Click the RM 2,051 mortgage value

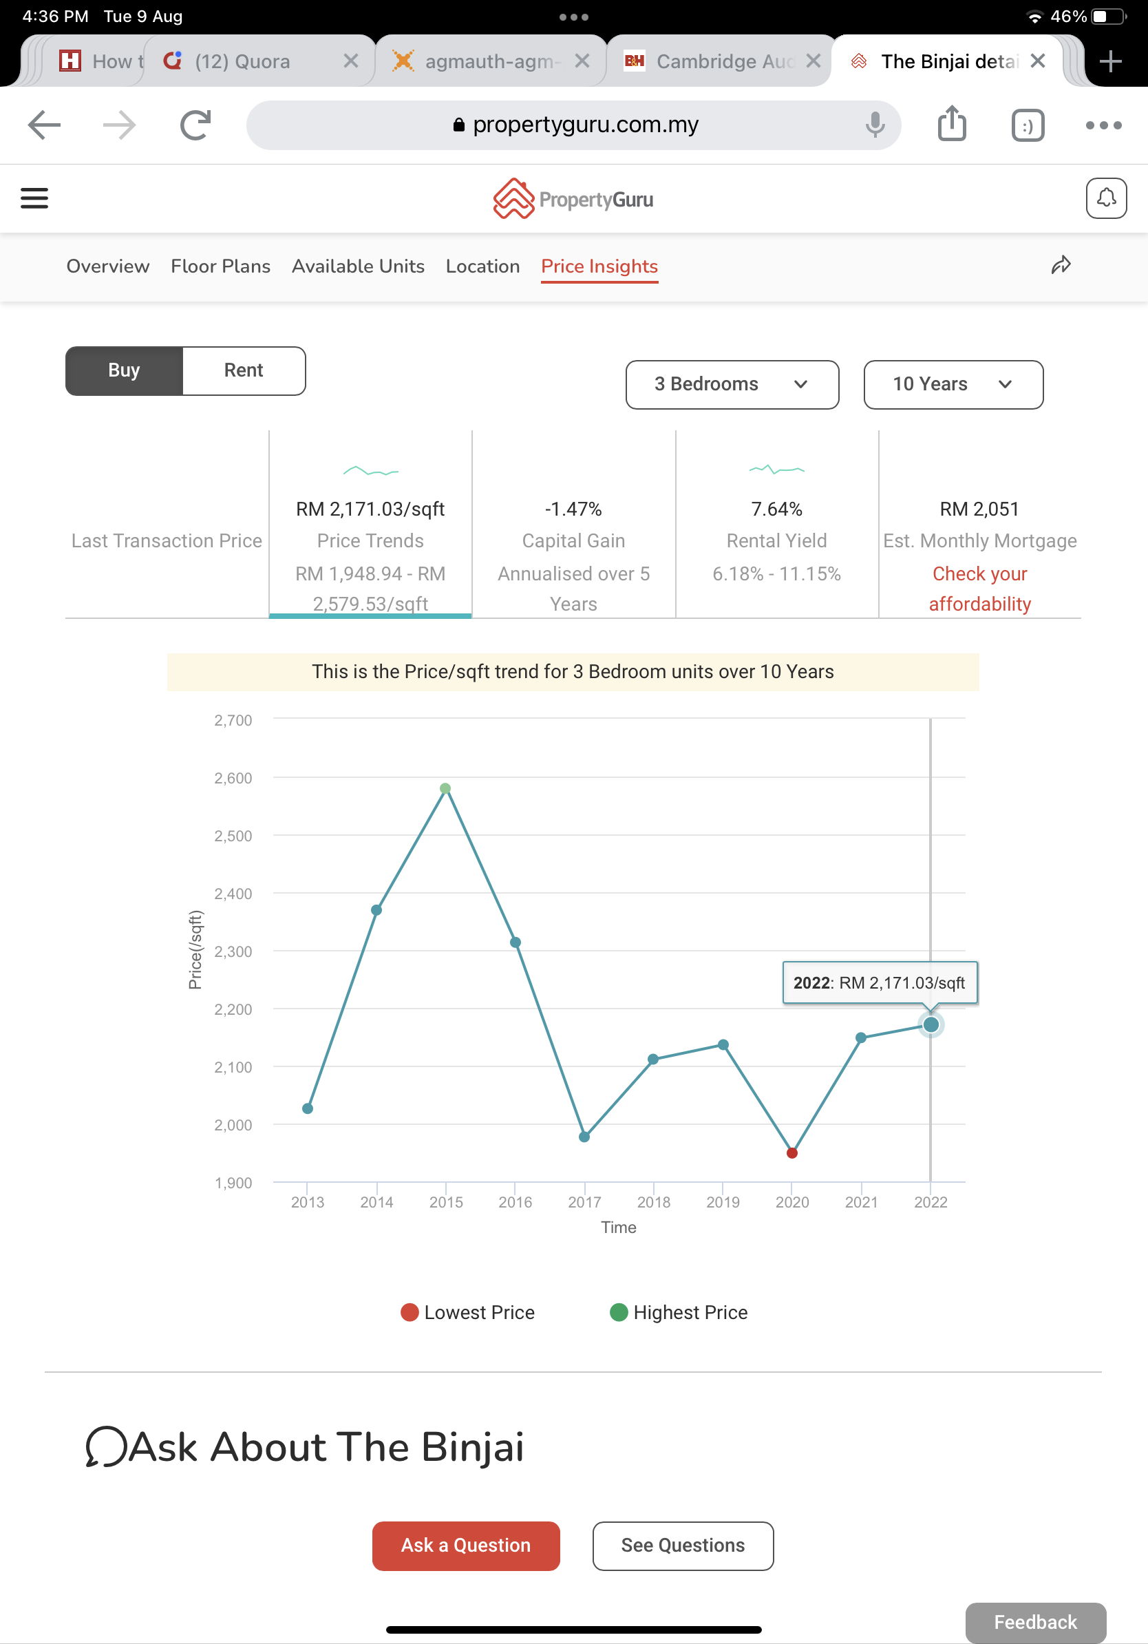(979, 509)
